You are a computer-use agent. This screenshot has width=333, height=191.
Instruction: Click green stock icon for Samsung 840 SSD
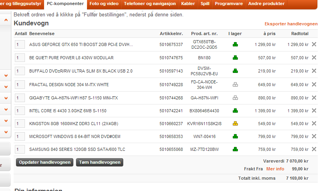235,149
